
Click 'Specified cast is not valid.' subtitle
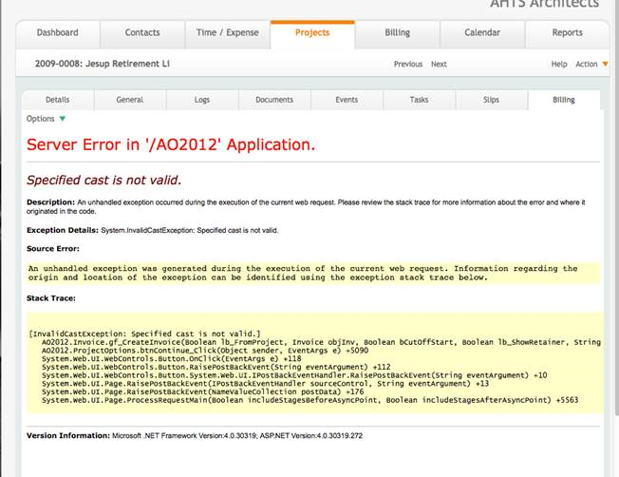click(x=103, y=181)
